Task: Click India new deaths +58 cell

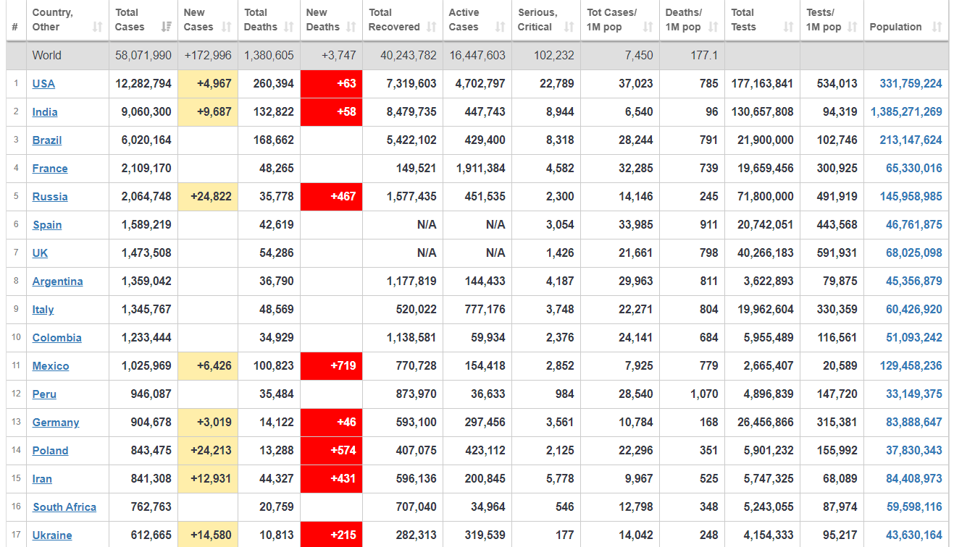Action: [x=331, y=112]
